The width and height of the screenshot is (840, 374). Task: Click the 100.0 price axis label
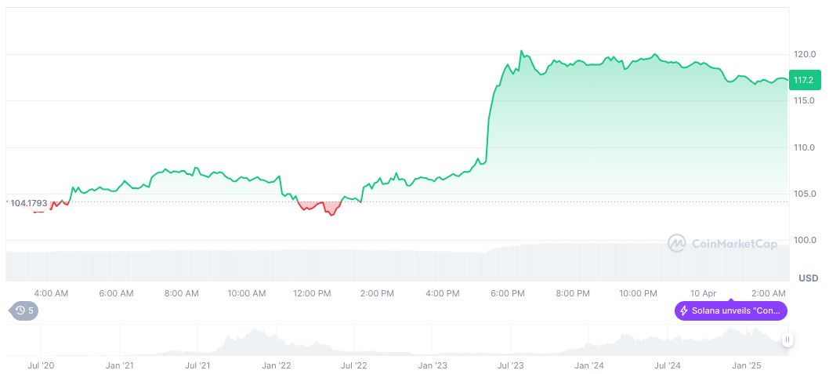tap(805, 240)
